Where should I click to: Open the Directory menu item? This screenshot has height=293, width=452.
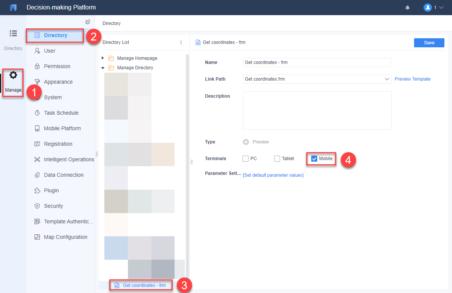coord(55,35)
